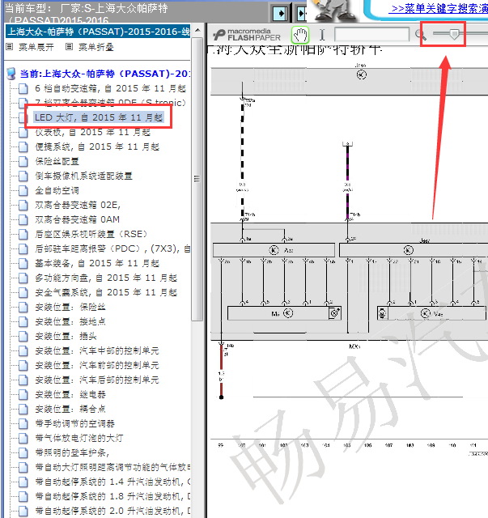Click the document icon next to 双离合器变速箱 02E
The height and width of the screenshot is (518, 488).
(x=23, y=205)
